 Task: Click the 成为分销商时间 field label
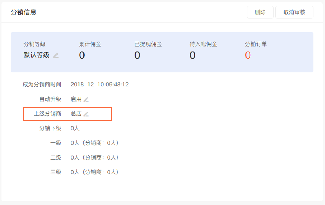42,85
